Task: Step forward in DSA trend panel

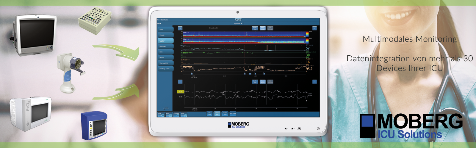Action: pyautogui.click(x=314, y=28)
